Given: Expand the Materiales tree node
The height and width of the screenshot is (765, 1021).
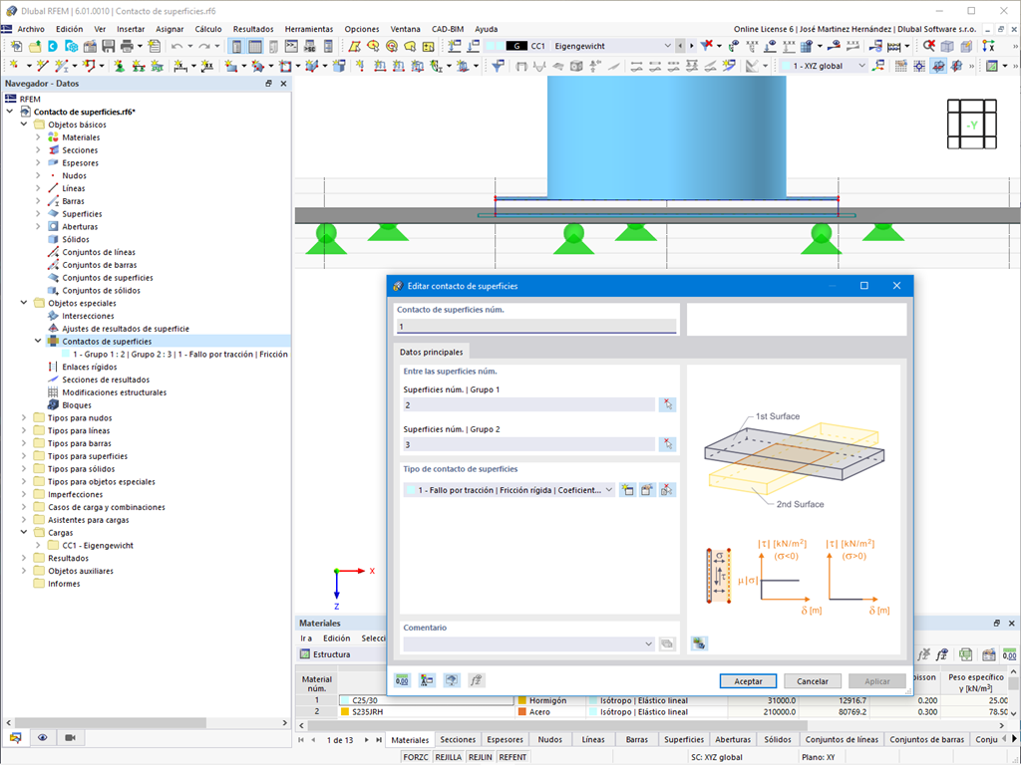Looking at the screenshot, I should [38, 137].
